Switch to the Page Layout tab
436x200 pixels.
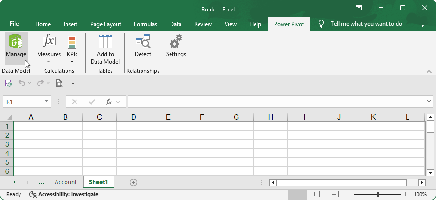coord(105,24)
